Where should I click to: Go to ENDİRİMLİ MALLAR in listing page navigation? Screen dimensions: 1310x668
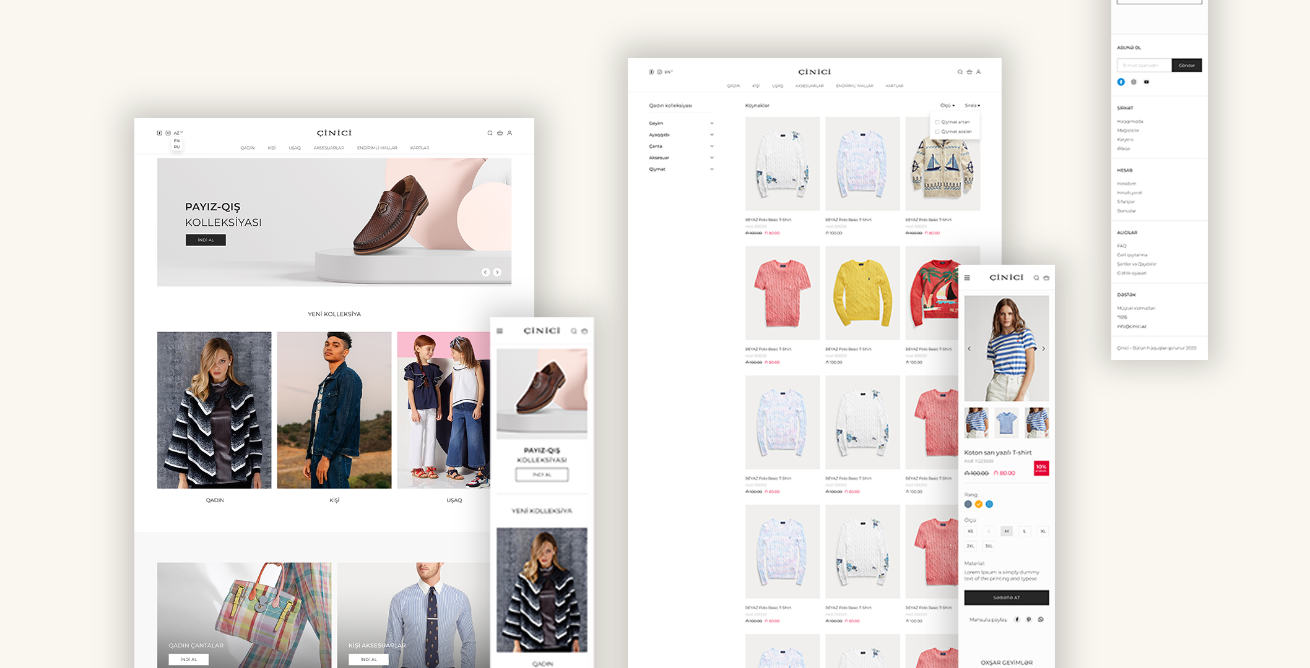[854, 86]
